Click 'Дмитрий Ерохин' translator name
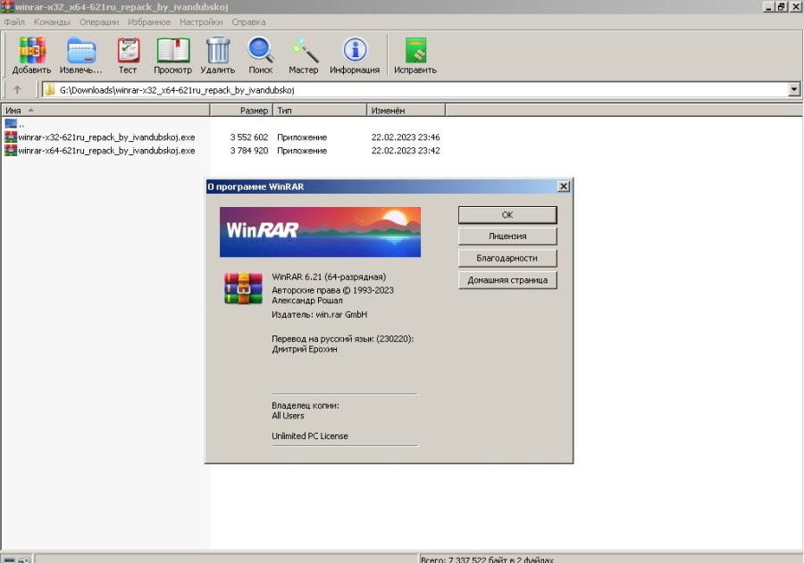Viewport: 804px width, 563px height. [305, 350]
